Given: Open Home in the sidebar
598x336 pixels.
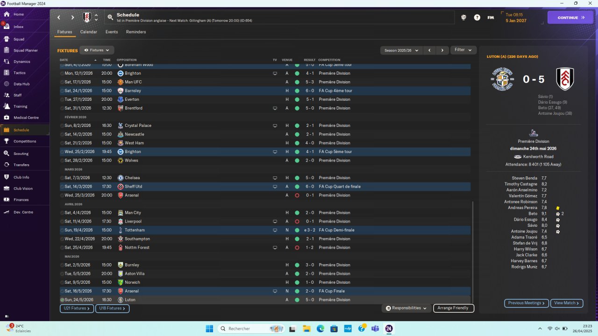Looking at the screenshot, I should coord(19,14).
